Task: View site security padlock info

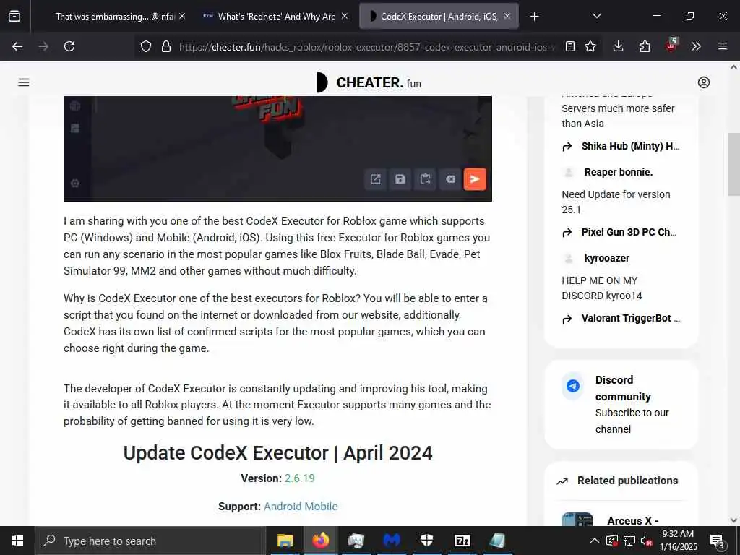Action: point(165,46)
